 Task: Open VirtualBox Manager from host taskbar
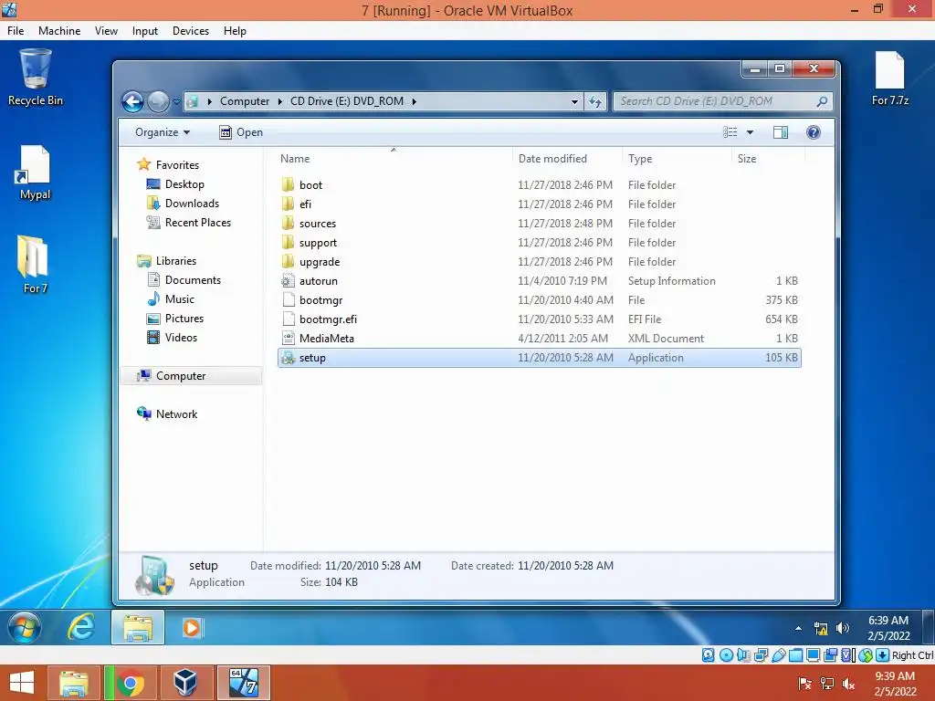point(184,683)
